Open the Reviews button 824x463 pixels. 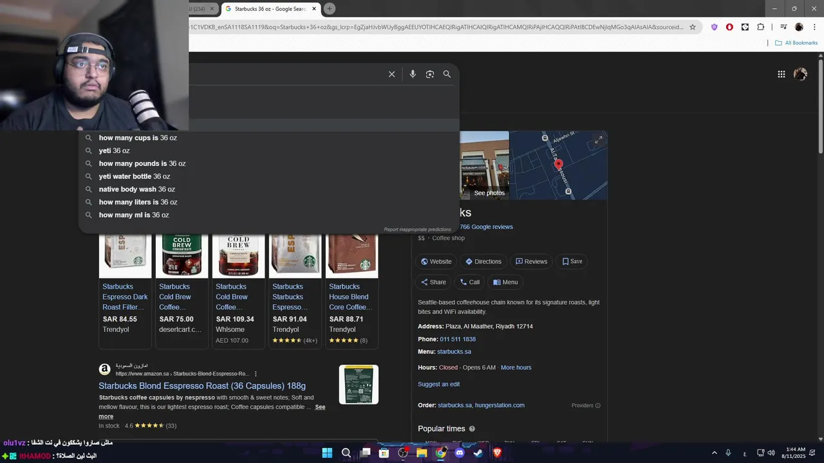click(x=531, y=262)
